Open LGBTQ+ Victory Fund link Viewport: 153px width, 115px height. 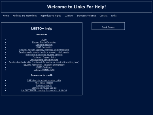coord(44,70)
